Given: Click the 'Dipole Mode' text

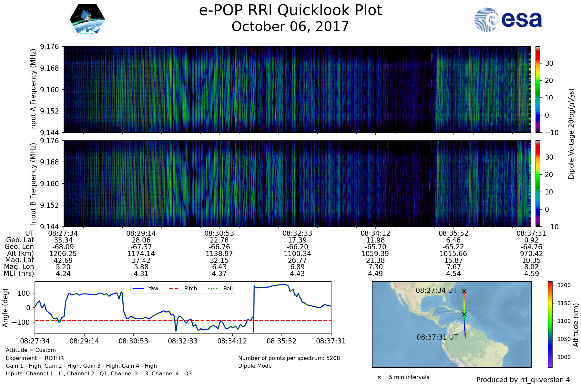Looking at the screenshot, I should pos(255,366).
